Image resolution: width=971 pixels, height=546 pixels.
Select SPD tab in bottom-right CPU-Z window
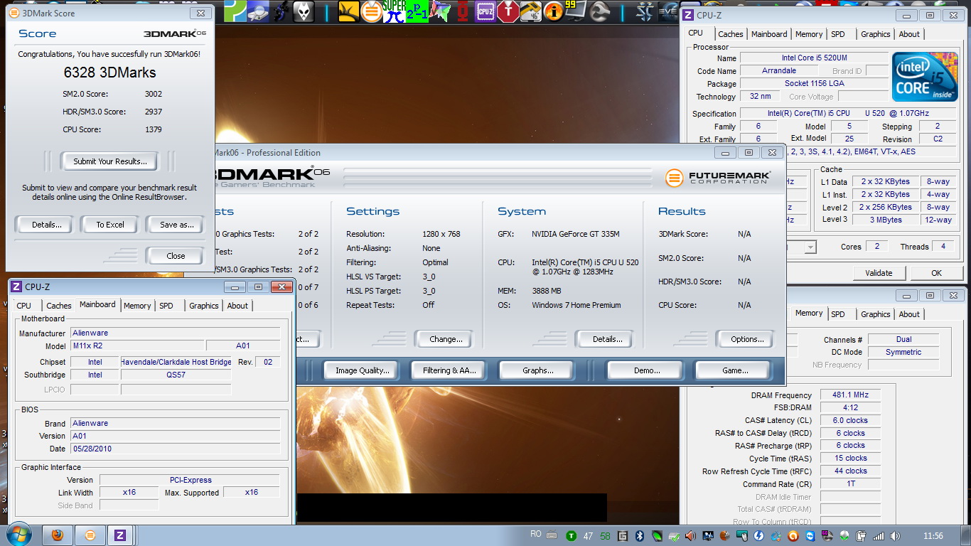[x=838, y=314]
